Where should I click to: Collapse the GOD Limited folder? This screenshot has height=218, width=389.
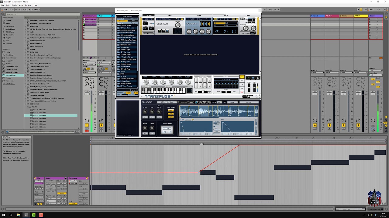click(26, 104)
